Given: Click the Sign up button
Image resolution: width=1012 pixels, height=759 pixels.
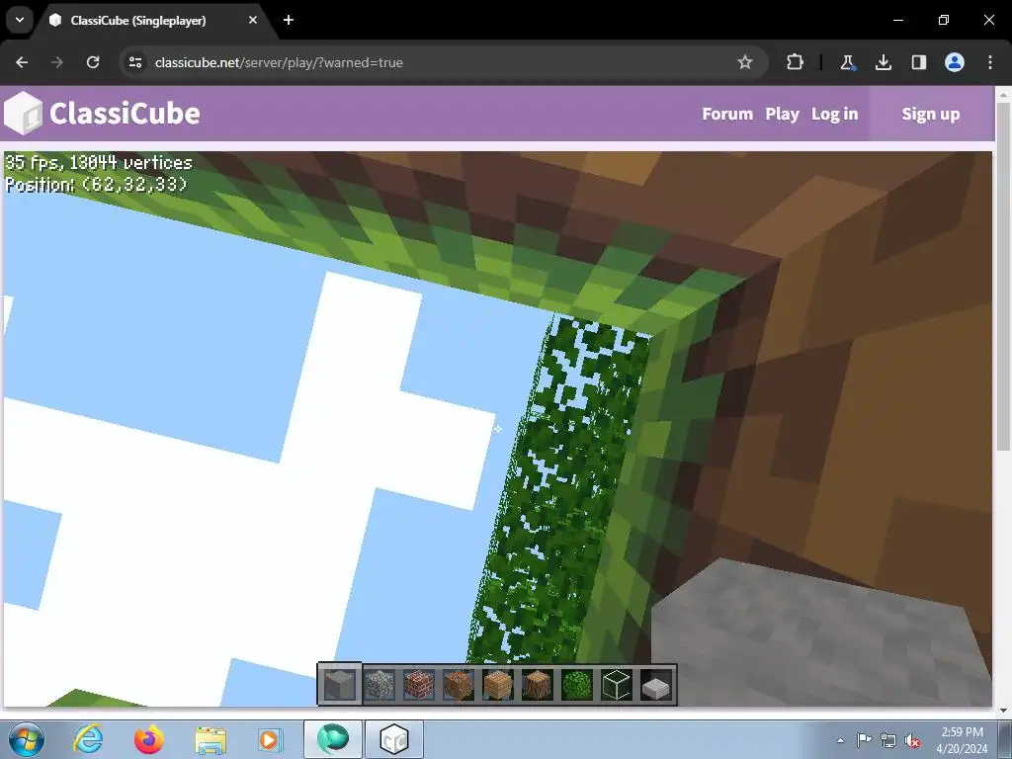Looking at the screenshot, I should (x=931, y=114).
